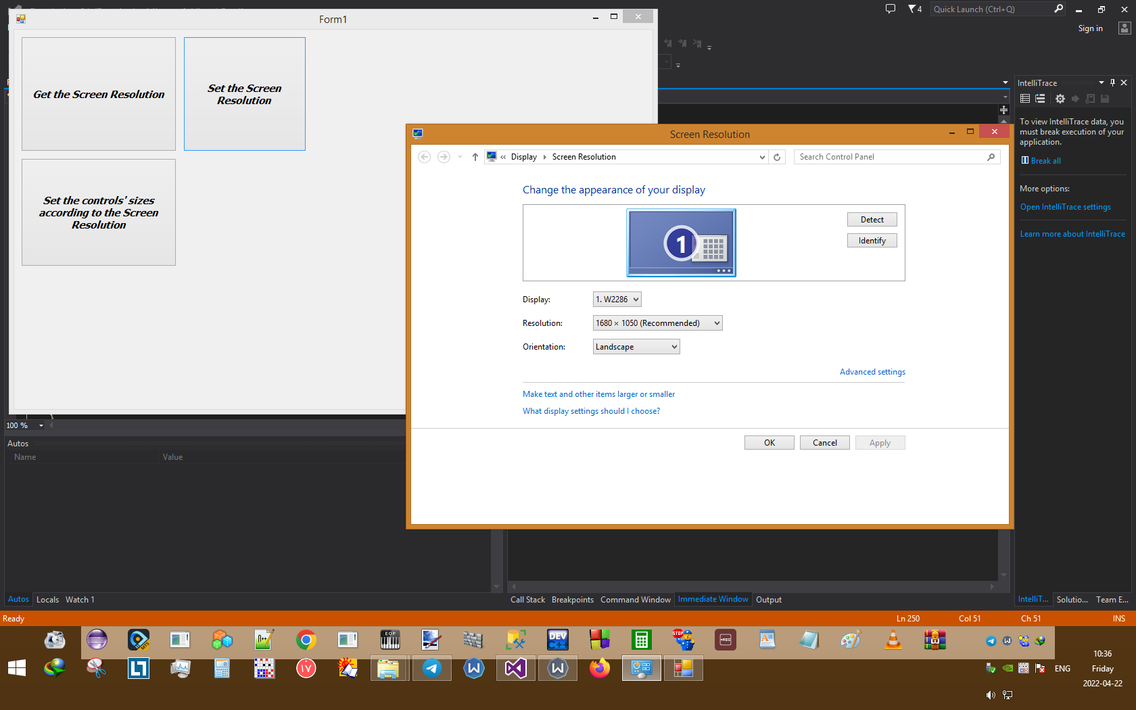Open the Advanced settings link
Image resolution: width=1136 pixels, height=710 pixels.
pyautogui.click(x=872, y=372)
